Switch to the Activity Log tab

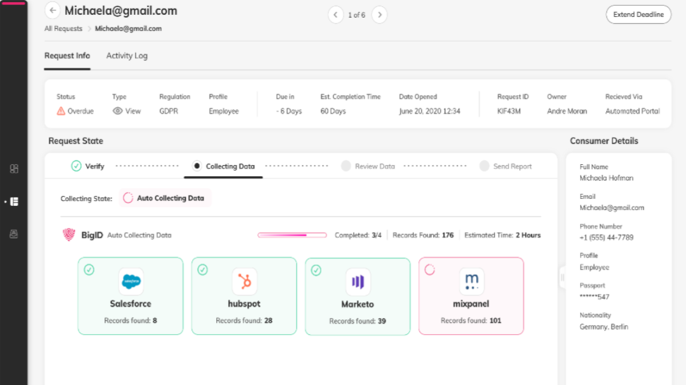point(127,56)
